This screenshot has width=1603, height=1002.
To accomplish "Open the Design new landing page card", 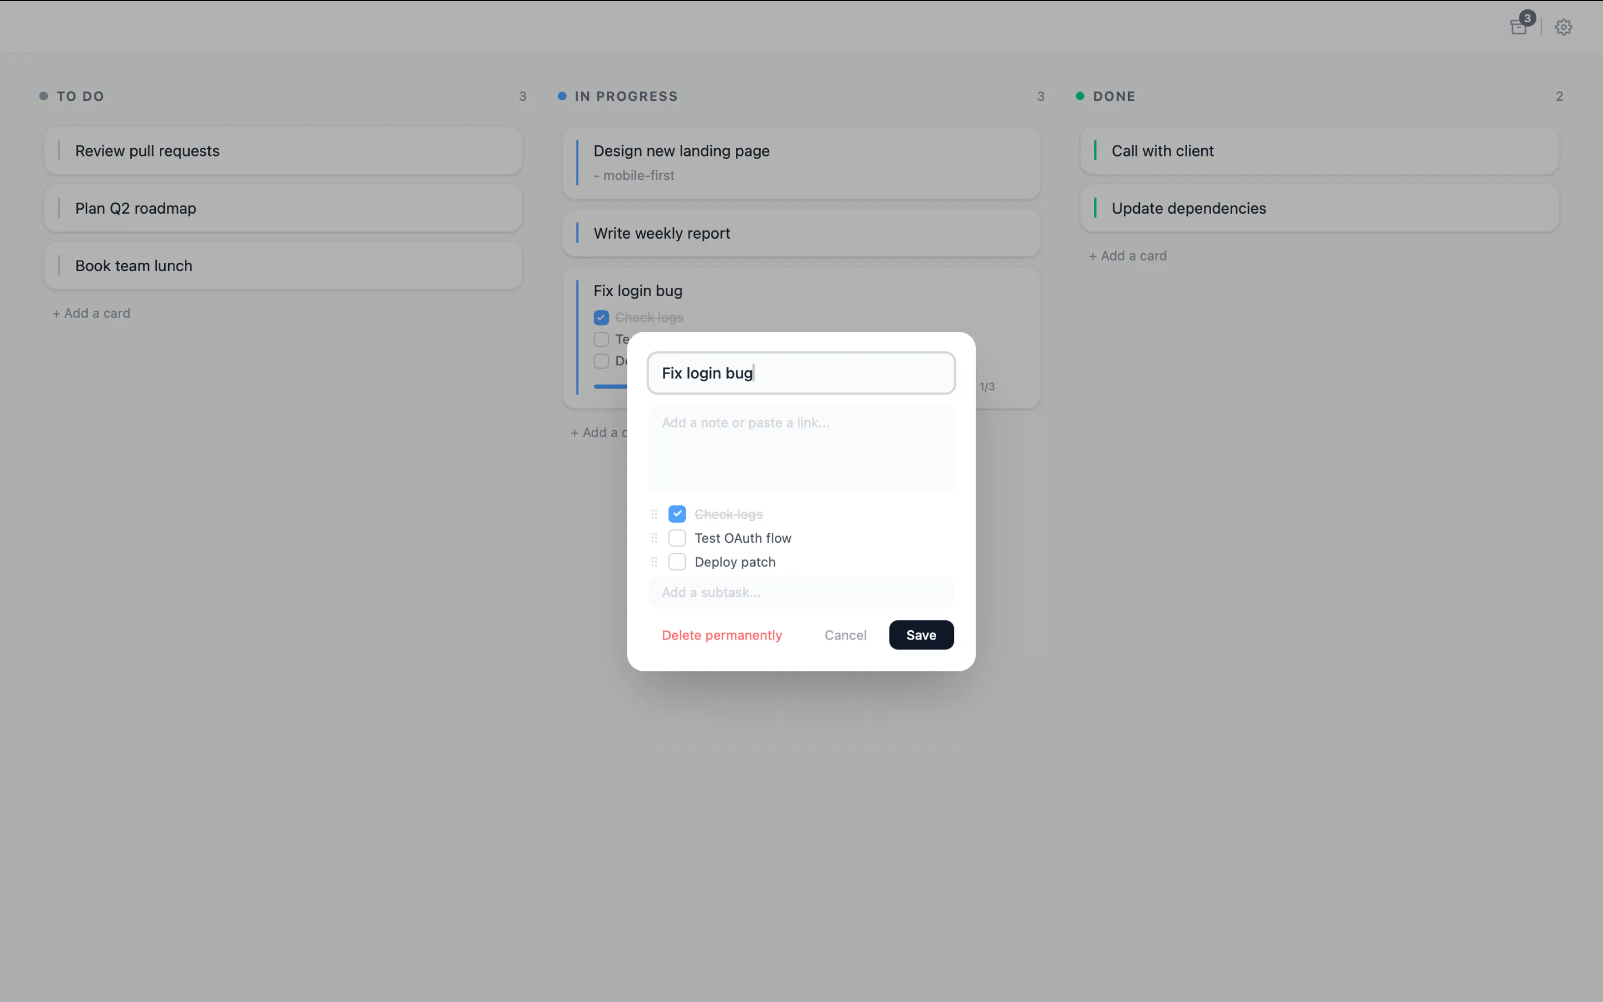I will click(801, 163).
